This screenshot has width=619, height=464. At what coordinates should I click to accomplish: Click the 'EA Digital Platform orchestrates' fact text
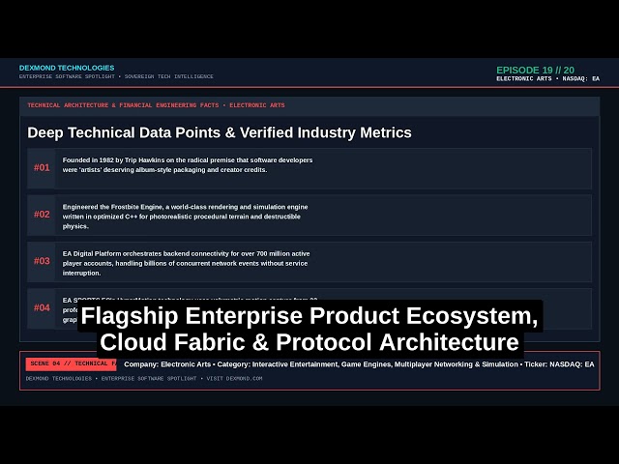tap(186, 263)
